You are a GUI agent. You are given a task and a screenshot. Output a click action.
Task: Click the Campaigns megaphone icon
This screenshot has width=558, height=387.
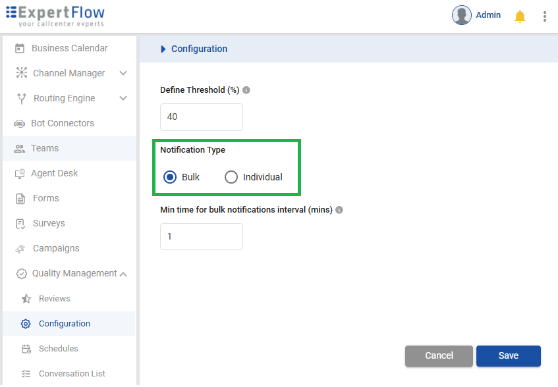[x=20, y=249]
